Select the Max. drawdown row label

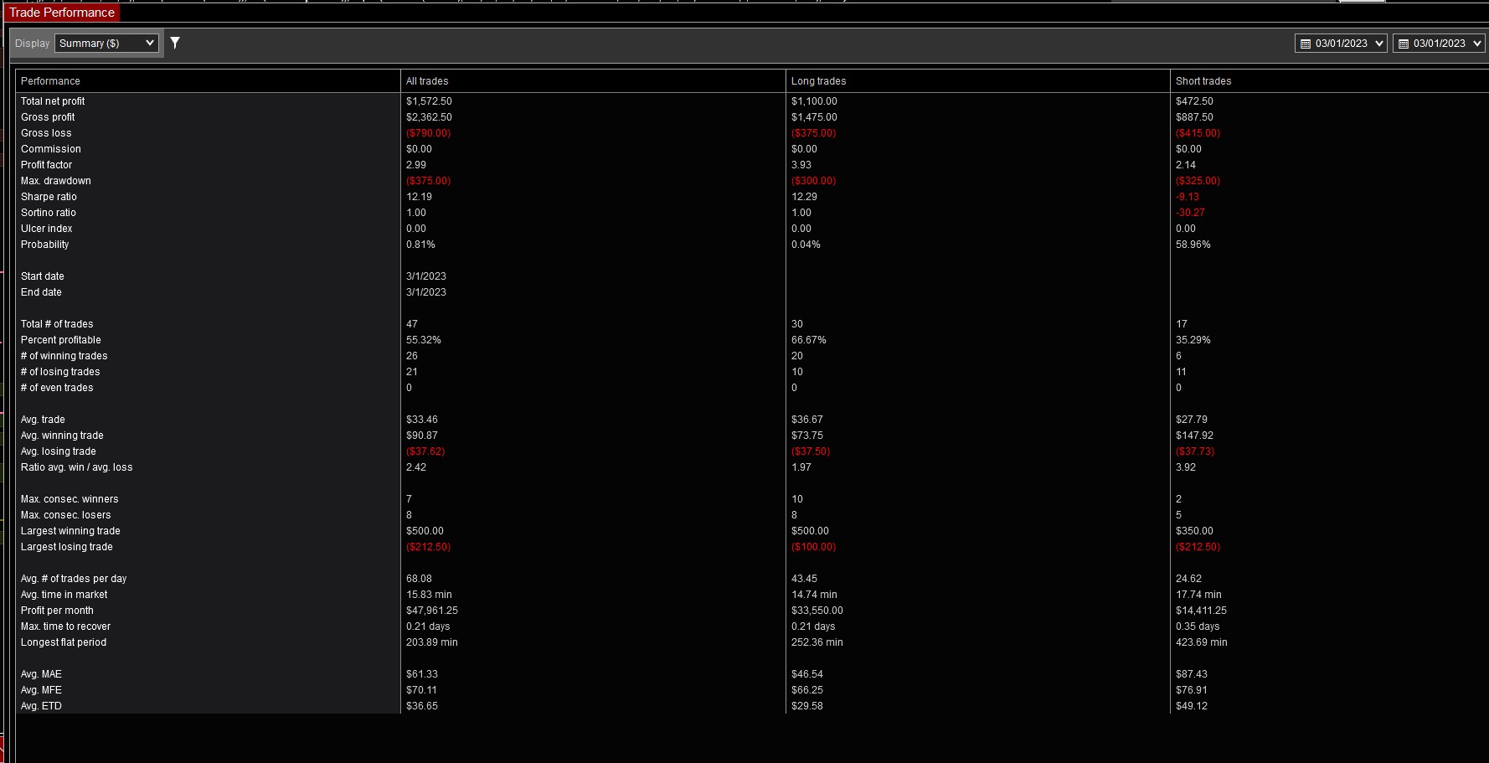pos(56,181)
